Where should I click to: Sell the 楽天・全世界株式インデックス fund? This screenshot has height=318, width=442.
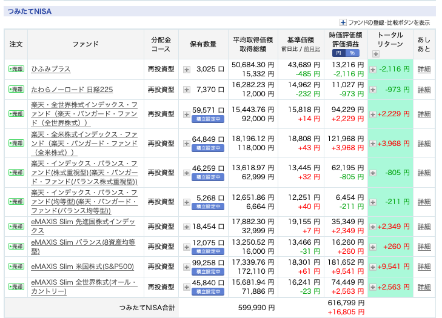click(16, 114)
